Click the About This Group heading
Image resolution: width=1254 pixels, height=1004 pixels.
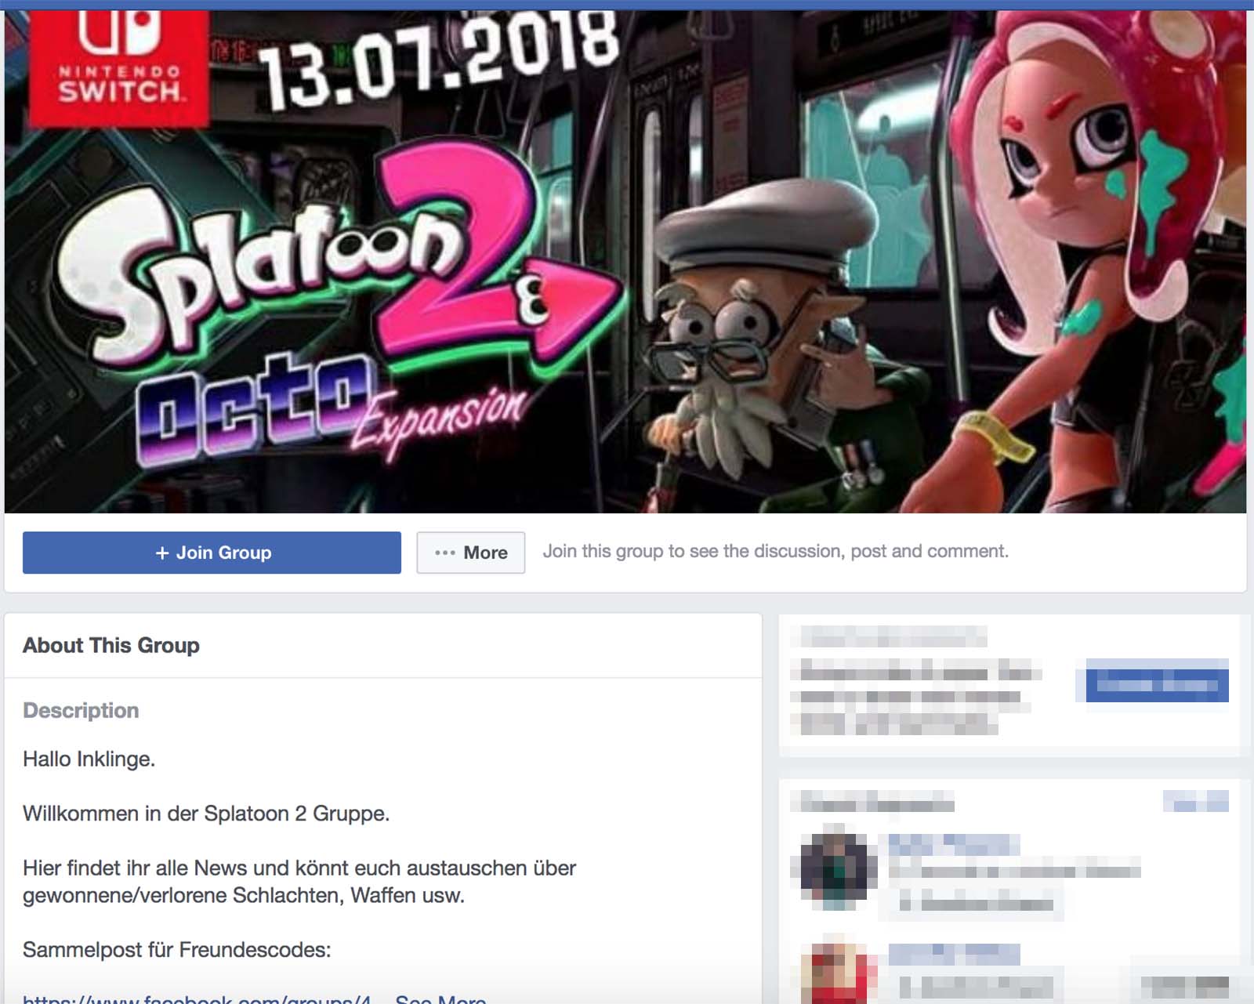pyautogui.click(x=111, y=645)
